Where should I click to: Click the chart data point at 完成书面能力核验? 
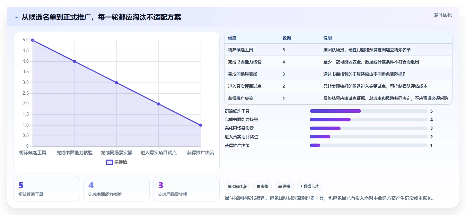74,61
